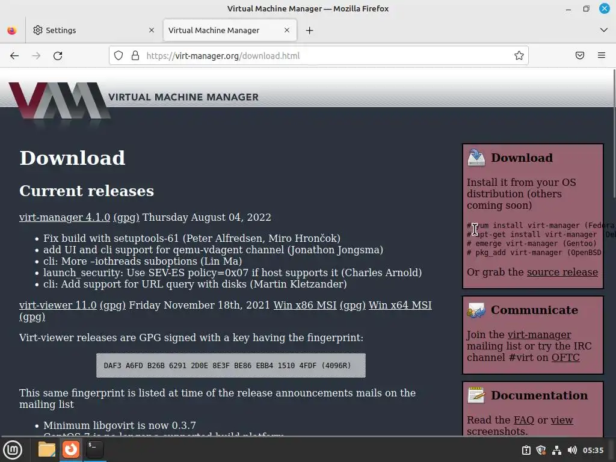
Task: Click the emerge virt-manager command line
Action: click(532, 244)
